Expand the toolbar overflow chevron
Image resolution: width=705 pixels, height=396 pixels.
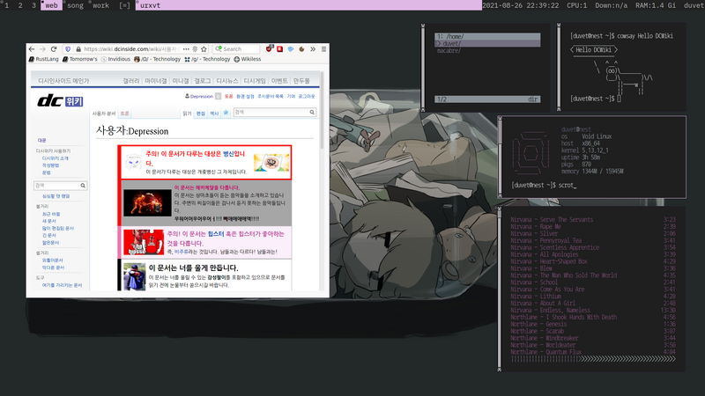pos(313,49)
